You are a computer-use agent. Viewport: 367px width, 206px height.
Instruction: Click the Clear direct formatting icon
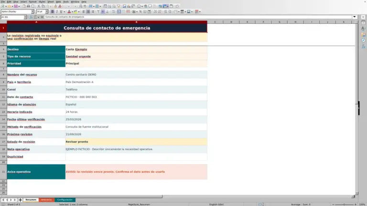(60, 6)
